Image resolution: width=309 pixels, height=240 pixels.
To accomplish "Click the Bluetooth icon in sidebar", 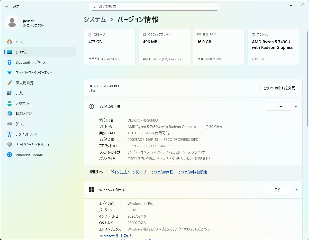I will (10, 62).
